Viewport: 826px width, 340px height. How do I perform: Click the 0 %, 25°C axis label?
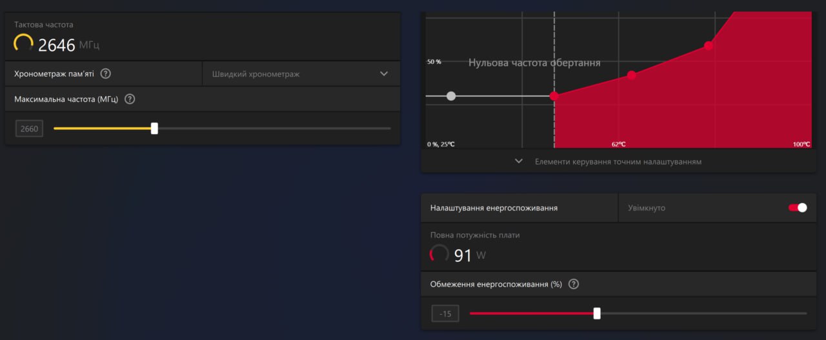(441, 145)
